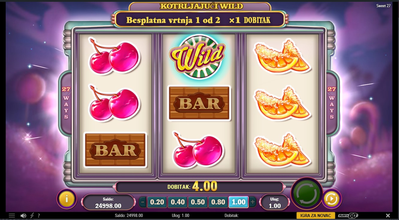This screenshot has height=220, width=399.
Task: Start autoplay with the yellow play button
Action: (x=332, y=199)
